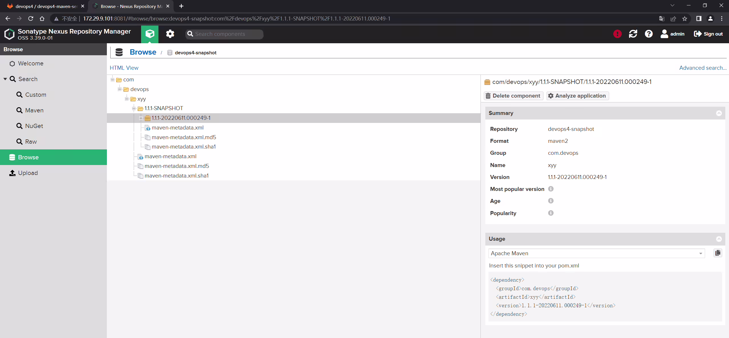Collapse the Summary panel

719,113
